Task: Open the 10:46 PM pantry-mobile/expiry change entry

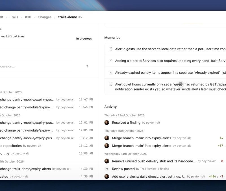Action: [x=27, y=107]
